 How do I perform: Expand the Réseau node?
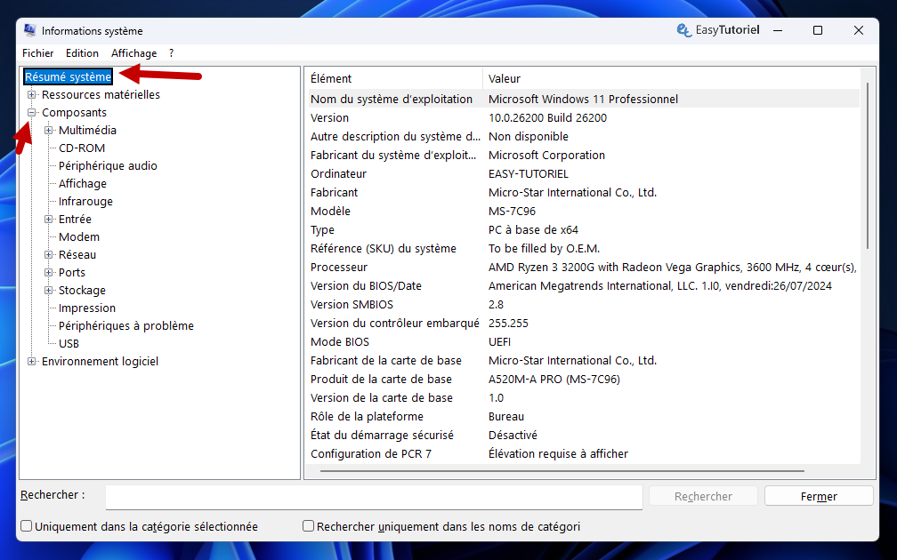coord(49,255)
